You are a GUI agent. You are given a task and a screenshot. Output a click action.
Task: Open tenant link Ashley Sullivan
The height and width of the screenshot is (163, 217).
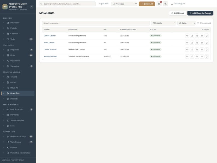tap(50, 56)
